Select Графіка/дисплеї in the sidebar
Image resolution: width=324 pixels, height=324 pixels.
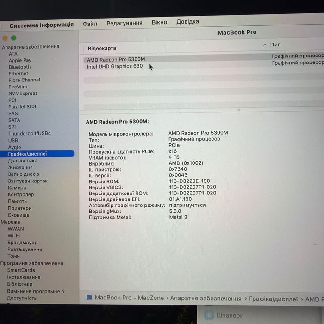click(37, 154)
